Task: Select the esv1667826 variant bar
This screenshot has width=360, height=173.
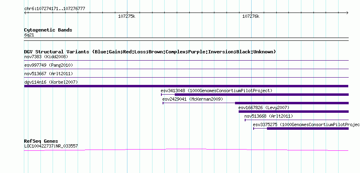Action: 294,112
